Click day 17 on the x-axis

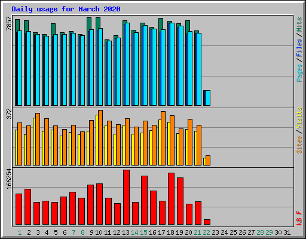click(161, 232)
